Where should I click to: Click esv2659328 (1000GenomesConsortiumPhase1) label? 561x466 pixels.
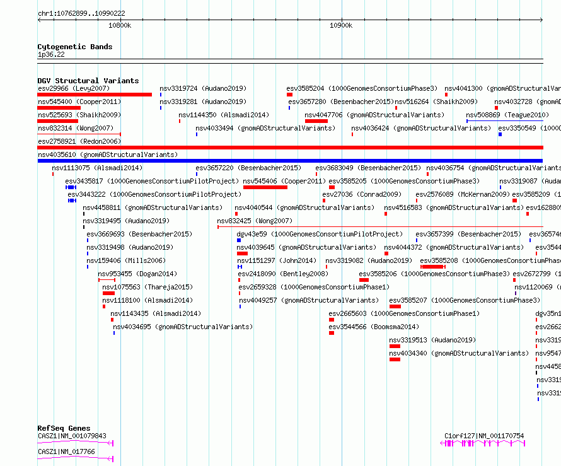point(314,287)
